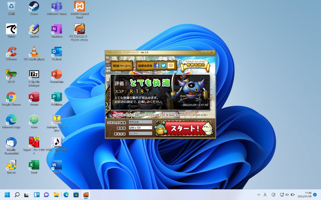The image size is (321, 200).
Task: Open the Windows Start menu
Action: pyautogui.click(x=7, y=194)
